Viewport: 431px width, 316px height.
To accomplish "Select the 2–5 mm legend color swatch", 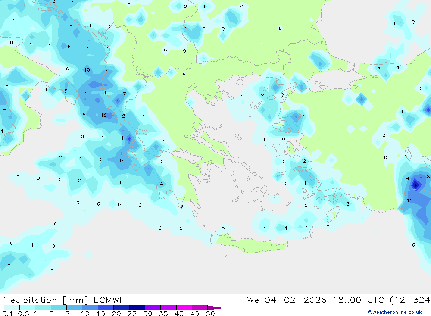I will [x=59, y=307].
